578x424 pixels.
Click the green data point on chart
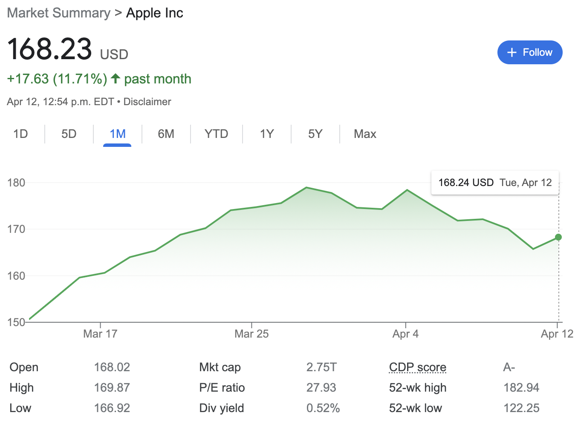click(x=558, y=237)
